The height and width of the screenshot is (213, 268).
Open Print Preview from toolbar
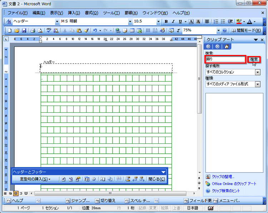[x=40, y=31]
